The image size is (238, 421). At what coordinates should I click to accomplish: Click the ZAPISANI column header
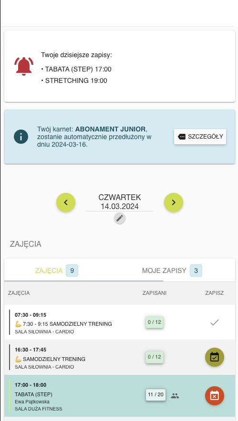[155, 293]
